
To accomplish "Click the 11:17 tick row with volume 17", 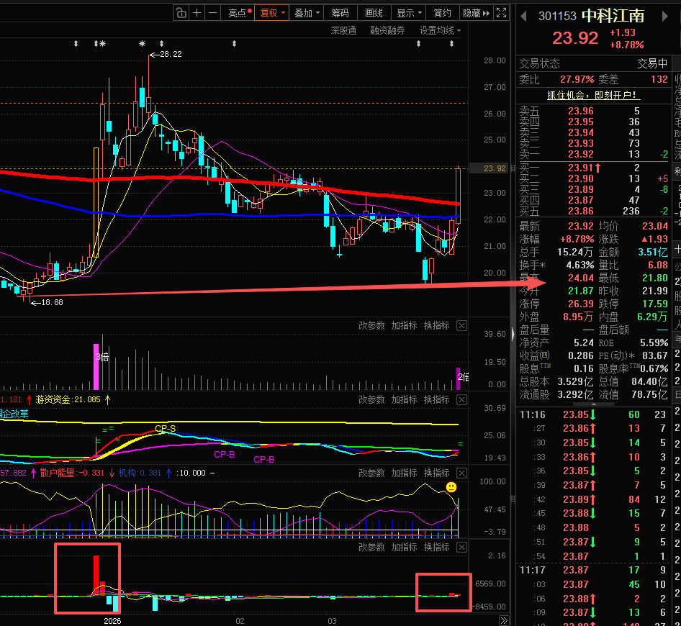I will (593, 570).
